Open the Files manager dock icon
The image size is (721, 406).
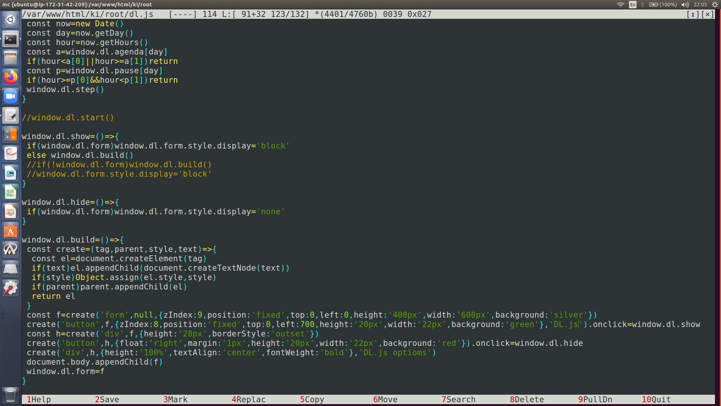[x=11, y=58]
